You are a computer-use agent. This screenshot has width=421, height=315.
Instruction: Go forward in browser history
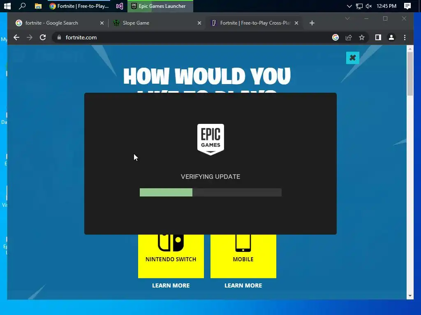pos(30,37)
